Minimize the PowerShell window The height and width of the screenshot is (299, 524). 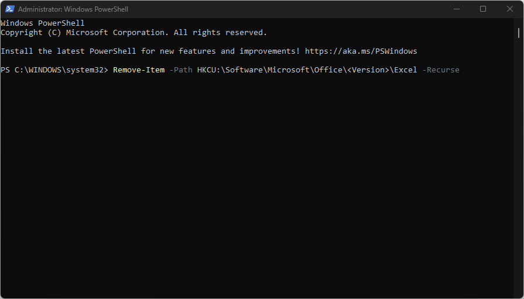click(455, 9)
